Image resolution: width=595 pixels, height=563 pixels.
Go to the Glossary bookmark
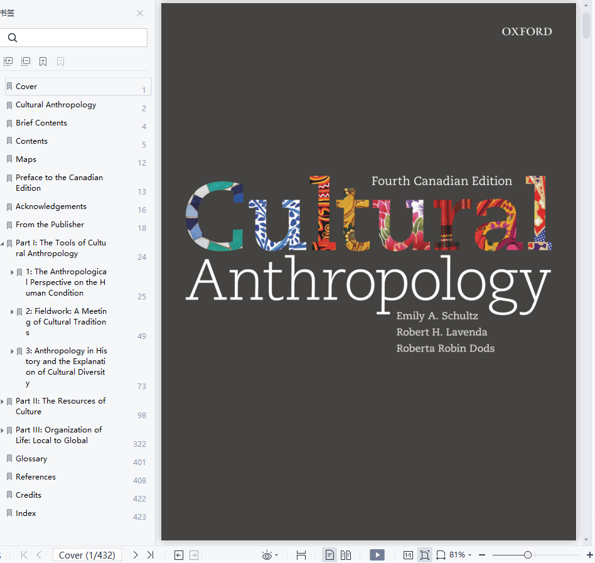tap(31, 459)
